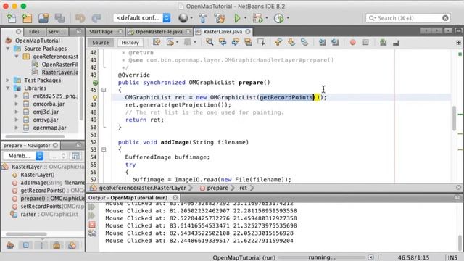
Task: Click the Build Project hammer icon
Action: (x=203, y=18)
